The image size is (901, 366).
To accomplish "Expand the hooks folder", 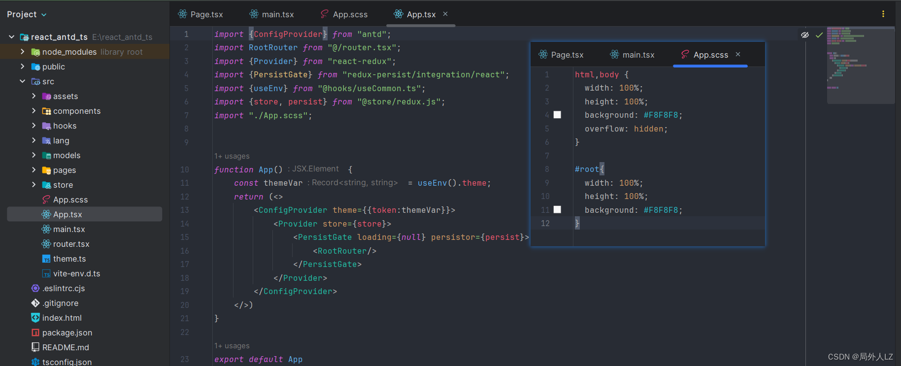I will [x=33, y=126].
